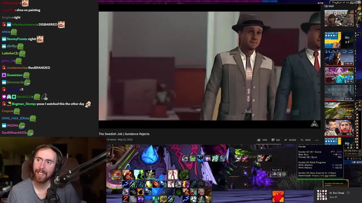Click chat username DankWizard420

tap(14, 133)
